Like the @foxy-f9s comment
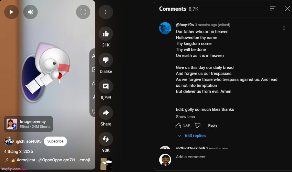 click(178, 126)
